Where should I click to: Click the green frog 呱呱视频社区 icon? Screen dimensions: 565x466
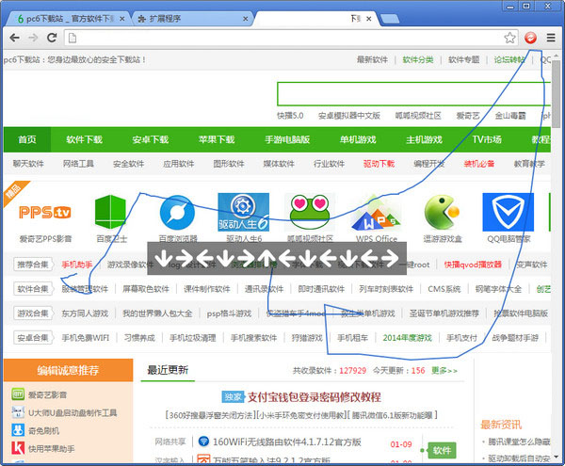pos(310,212)
